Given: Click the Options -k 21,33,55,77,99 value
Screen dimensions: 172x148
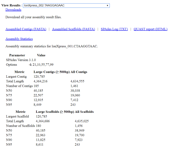Looking at the screenshot, I should 41,65.
